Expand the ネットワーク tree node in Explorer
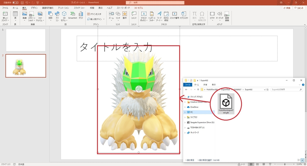The image size is (307, 166). pyautogui.click(x=185, y=133)
